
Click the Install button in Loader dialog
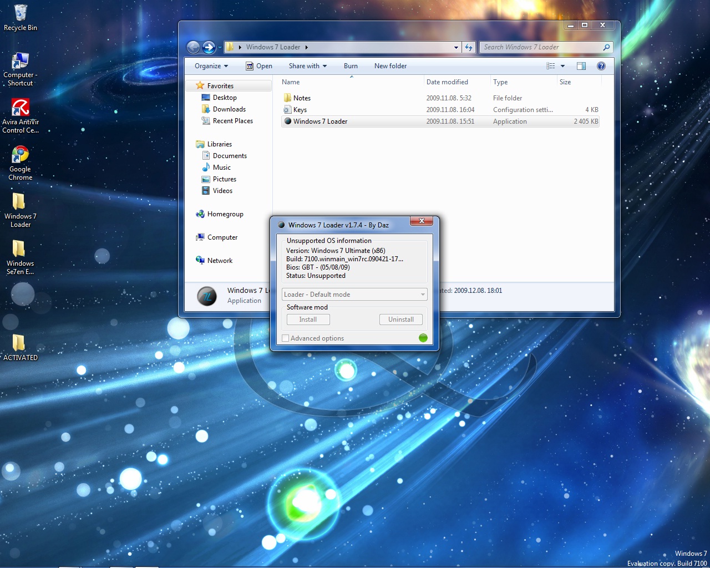click(x=308, y=319)
